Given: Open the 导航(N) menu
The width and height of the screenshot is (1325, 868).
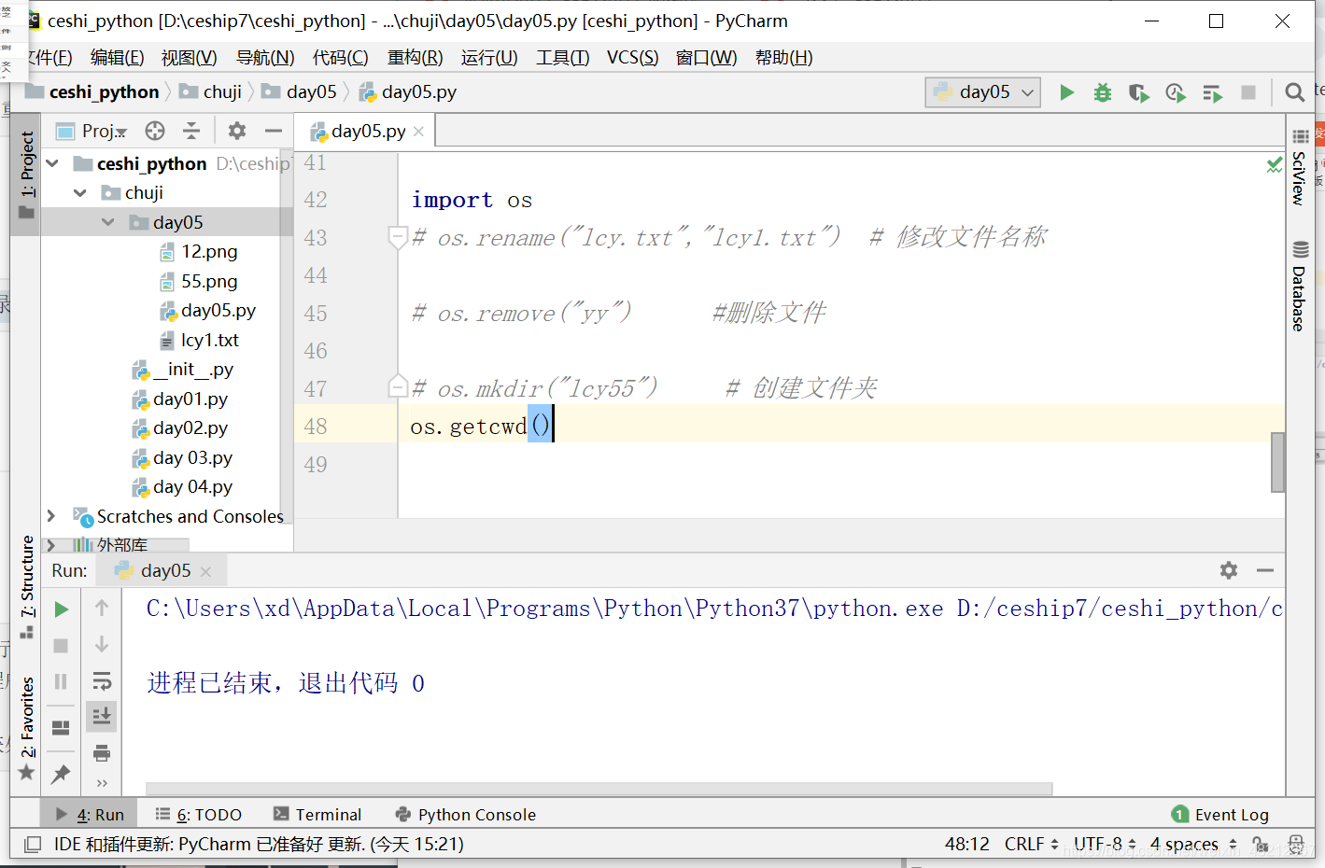Looking at the screenshot, I should [x=265, y=58].
